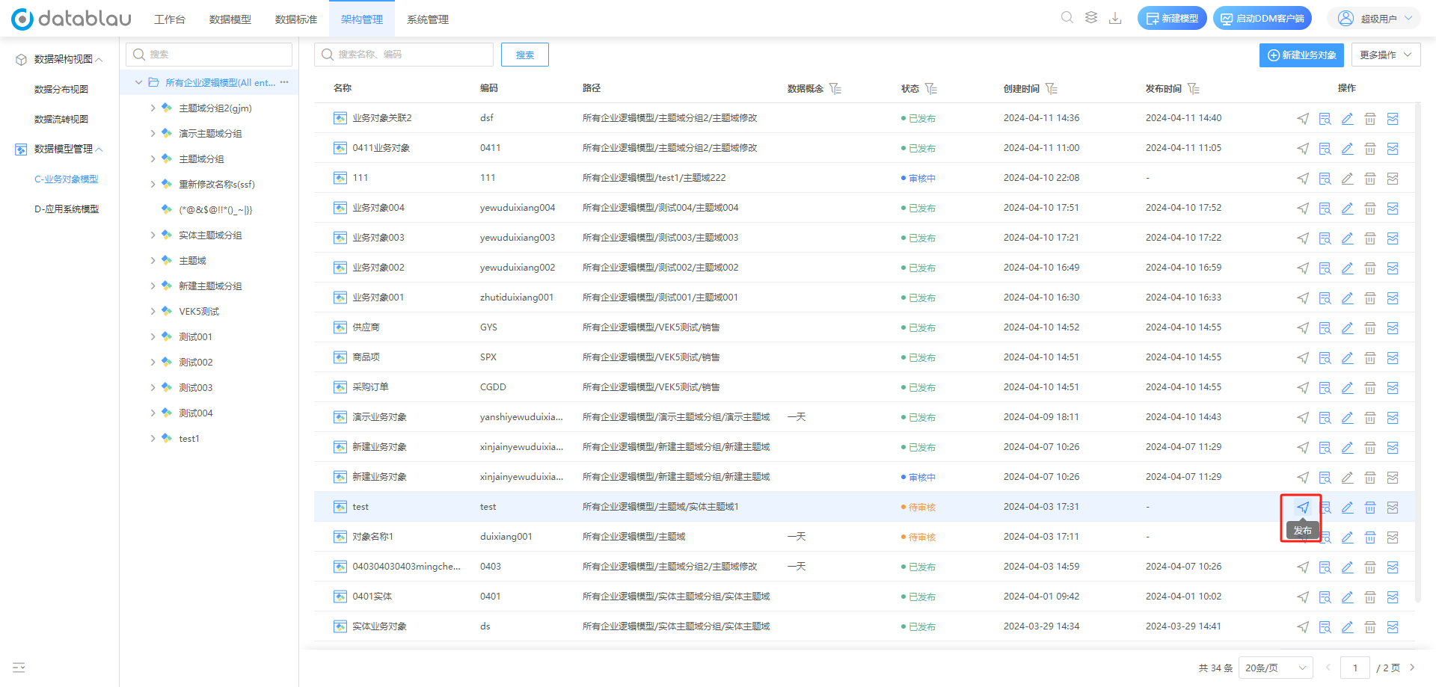Click the 业务对象004 name cell

(378, 208)
